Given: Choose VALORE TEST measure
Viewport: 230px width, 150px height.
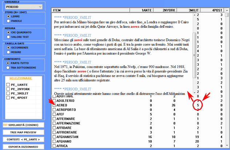Looking at the screenshot, I should point(8,37).
